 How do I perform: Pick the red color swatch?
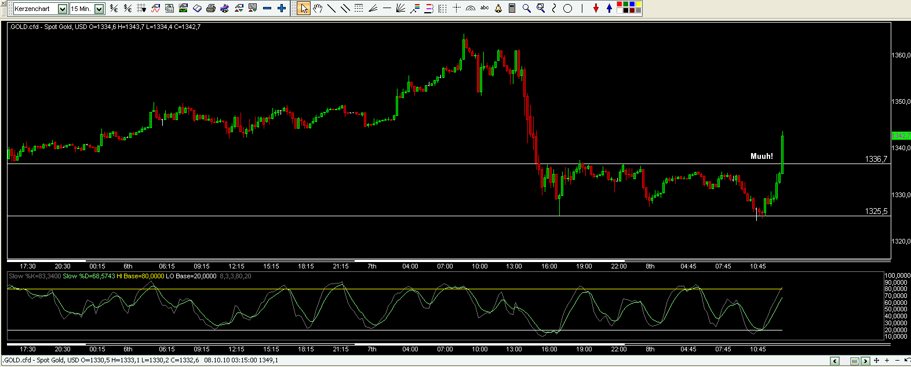[x=620, y=4]
